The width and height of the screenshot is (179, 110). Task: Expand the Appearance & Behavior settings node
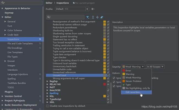(x=2, y=9)
